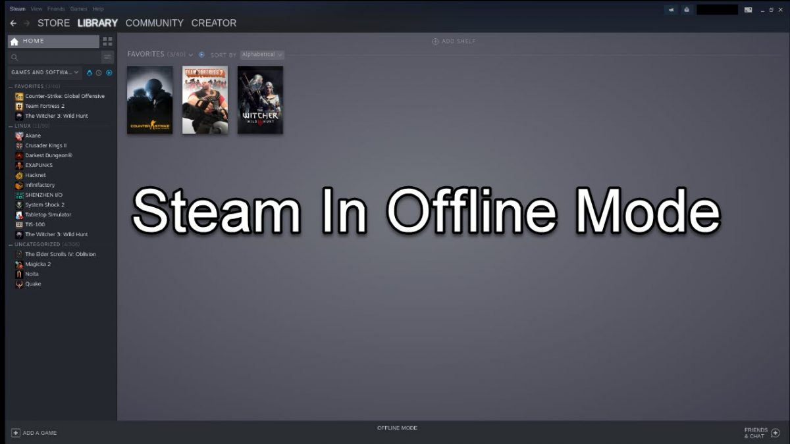Click the forward navigation arrow
790x444 pixels.
coord(27,23)
